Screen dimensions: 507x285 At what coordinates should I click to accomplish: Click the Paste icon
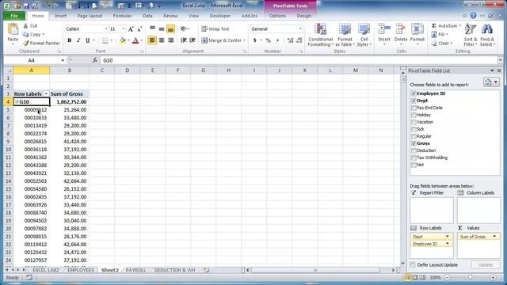pos(13,30)
